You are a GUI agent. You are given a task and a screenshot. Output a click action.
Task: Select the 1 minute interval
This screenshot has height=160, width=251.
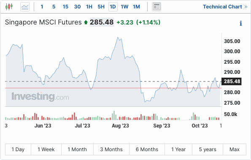click(42, 7)
